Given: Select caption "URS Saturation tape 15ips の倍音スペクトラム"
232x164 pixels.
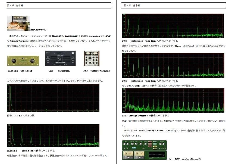Looking at the screenshot, I should click(x=150, y=41).
